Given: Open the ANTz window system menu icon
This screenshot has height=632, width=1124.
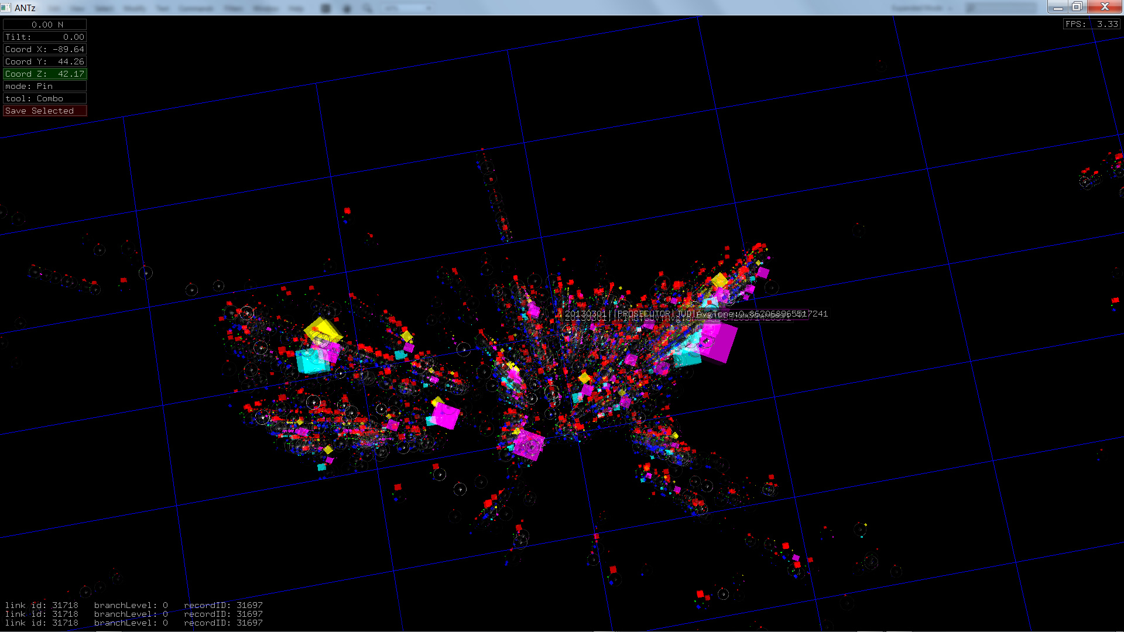Looking at the screenshot, I should tap(6, 8).
